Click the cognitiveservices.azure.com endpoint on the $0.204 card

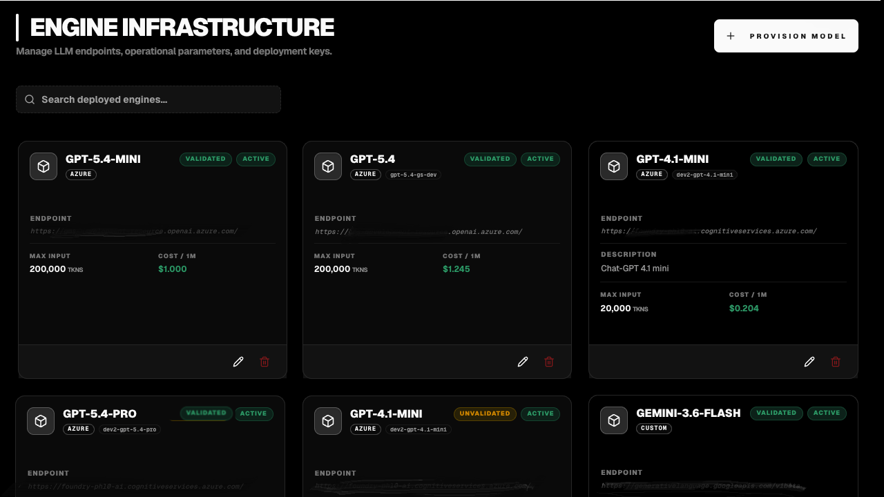709,231
